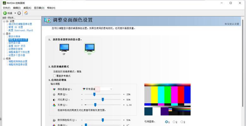The width and height of the screenshot is (246, 126).
Task: Select reference image radio button 2
Action: [x=174, y=122]
